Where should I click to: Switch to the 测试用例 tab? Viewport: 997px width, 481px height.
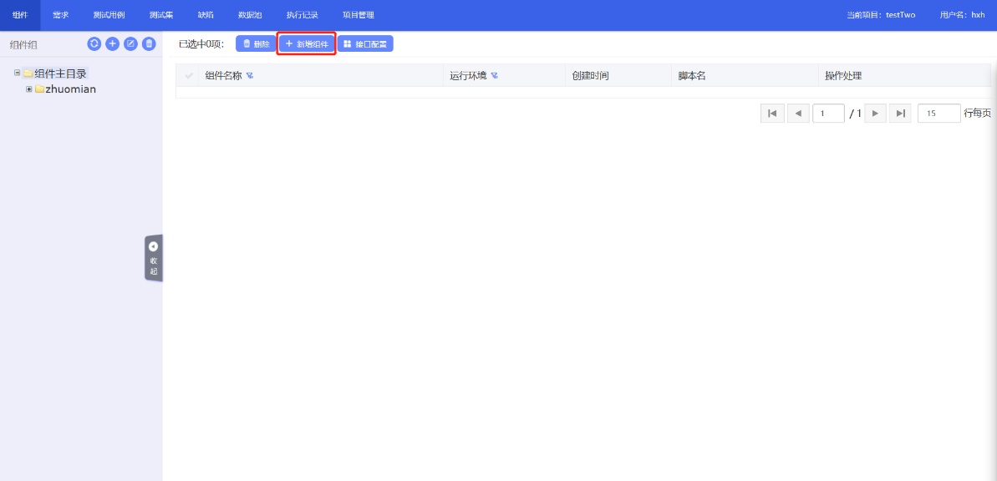point(109,15)
